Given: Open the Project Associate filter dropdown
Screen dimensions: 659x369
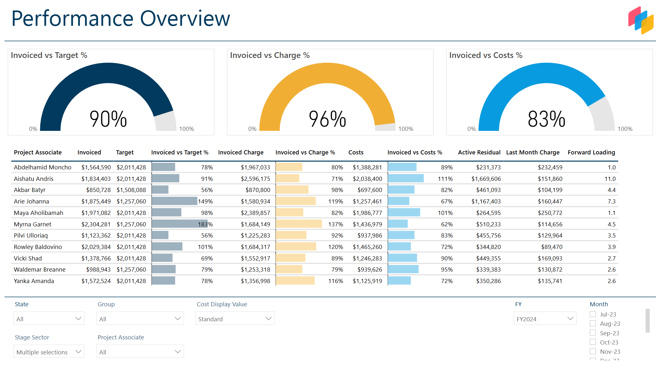Looking at the screenshot, I should tap(140, 351).
